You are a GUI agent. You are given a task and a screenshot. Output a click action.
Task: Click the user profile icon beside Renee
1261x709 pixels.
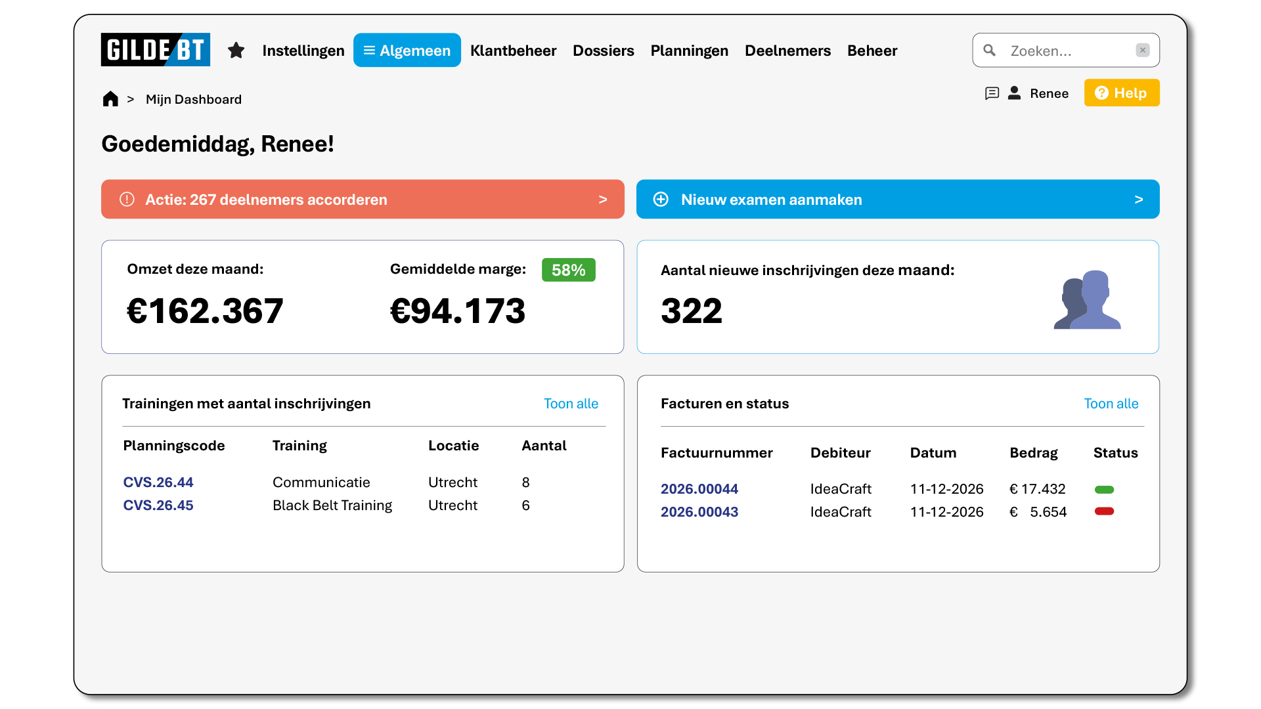1015,93
